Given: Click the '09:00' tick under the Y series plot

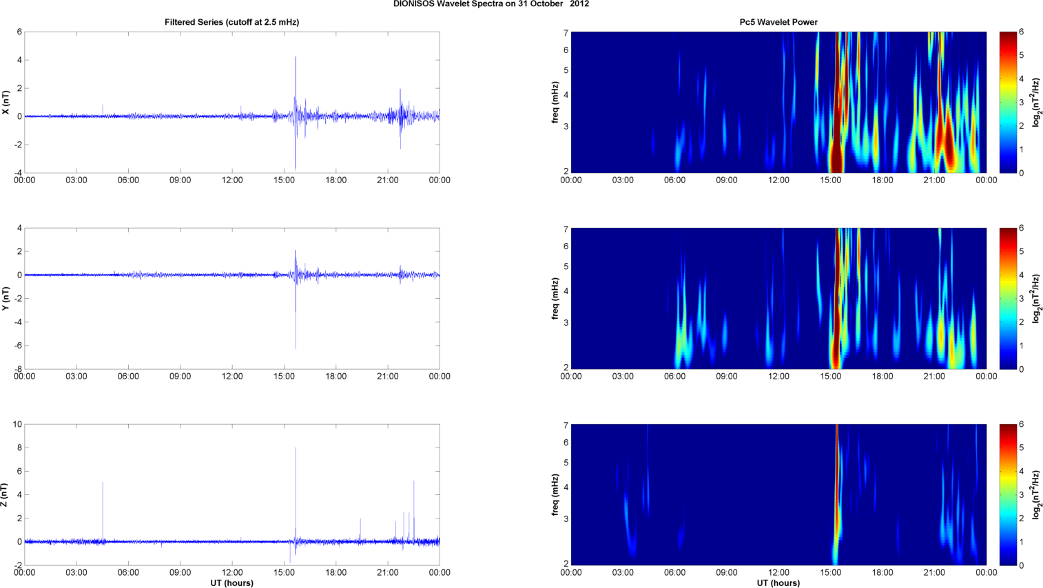Looking at the screenshot, I should tap(180, 377).
